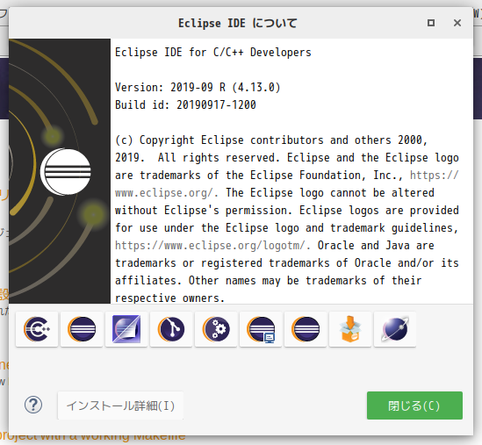Click the Eclipse splash logo image
The image size is (482, 445).
(60, 171)
